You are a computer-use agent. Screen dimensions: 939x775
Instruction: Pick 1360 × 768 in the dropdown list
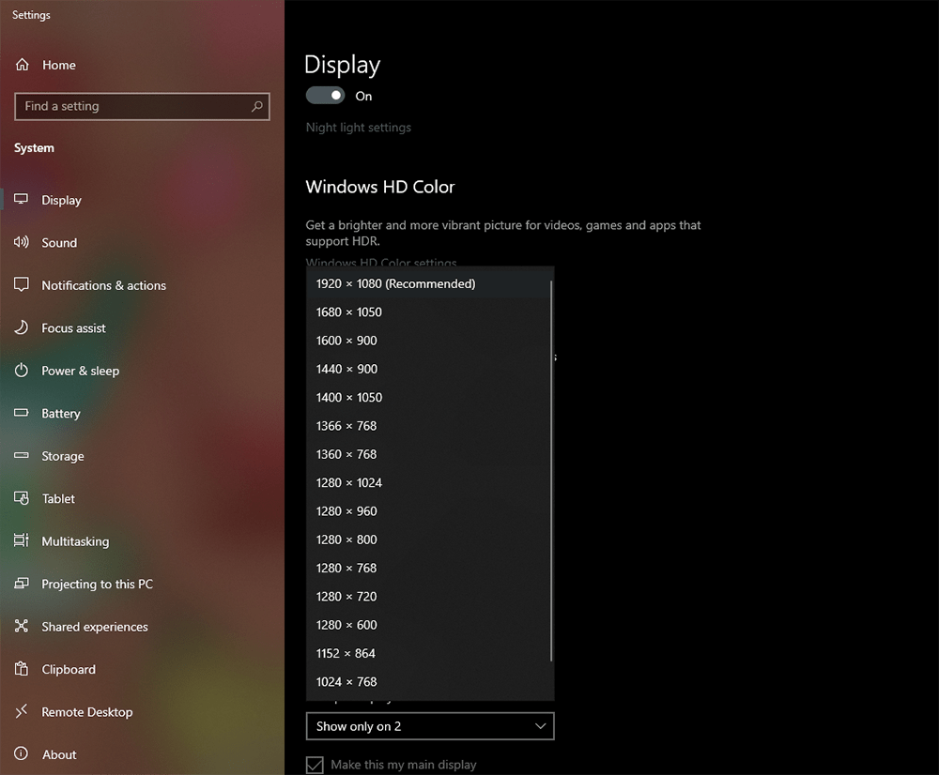[x=430, y=454]
